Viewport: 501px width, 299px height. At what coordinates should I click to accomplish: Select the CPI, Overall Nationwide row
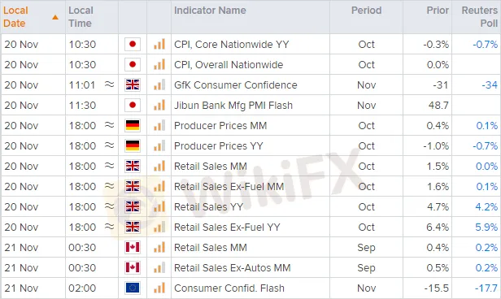coord(250,64)
